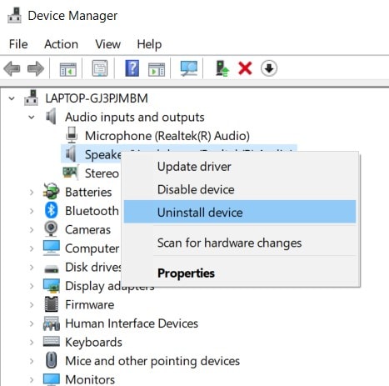Select the Keyboards label

(93, 343)
